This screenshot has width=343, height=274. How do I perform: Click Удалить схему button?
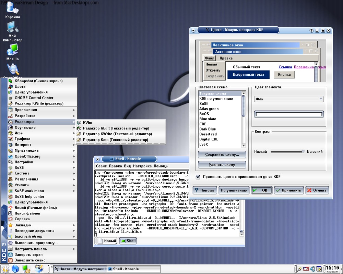pyautogui.click(x=222, y=164)
